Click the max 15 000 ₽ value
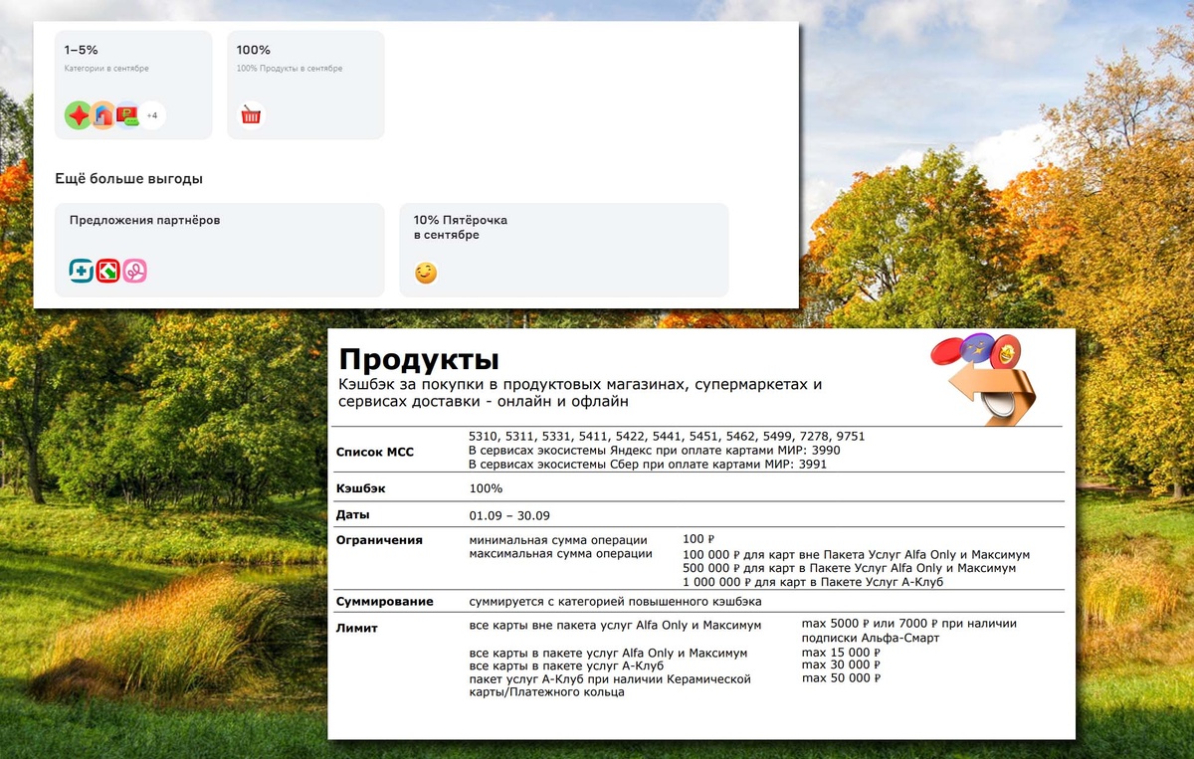1194x759 pixels. click(842, 652)
